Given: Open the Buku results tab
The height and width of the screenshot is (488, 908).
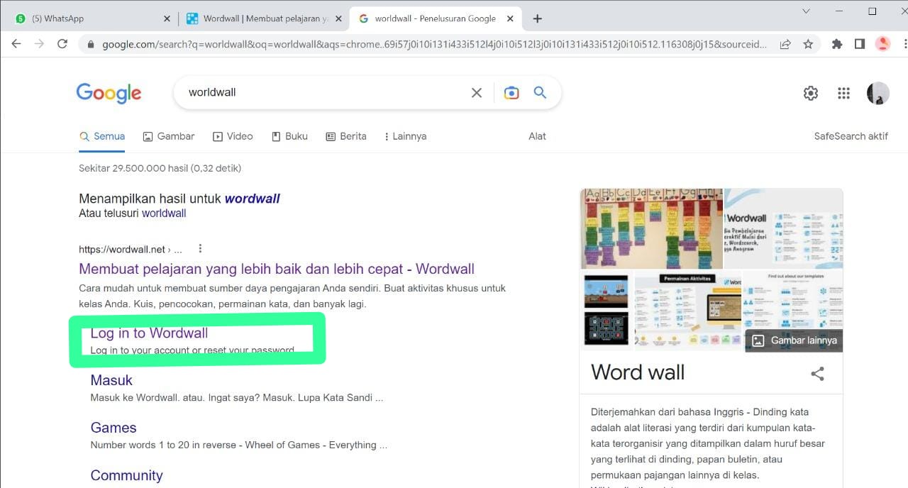Looking at the screenshot, I should 289,136.
